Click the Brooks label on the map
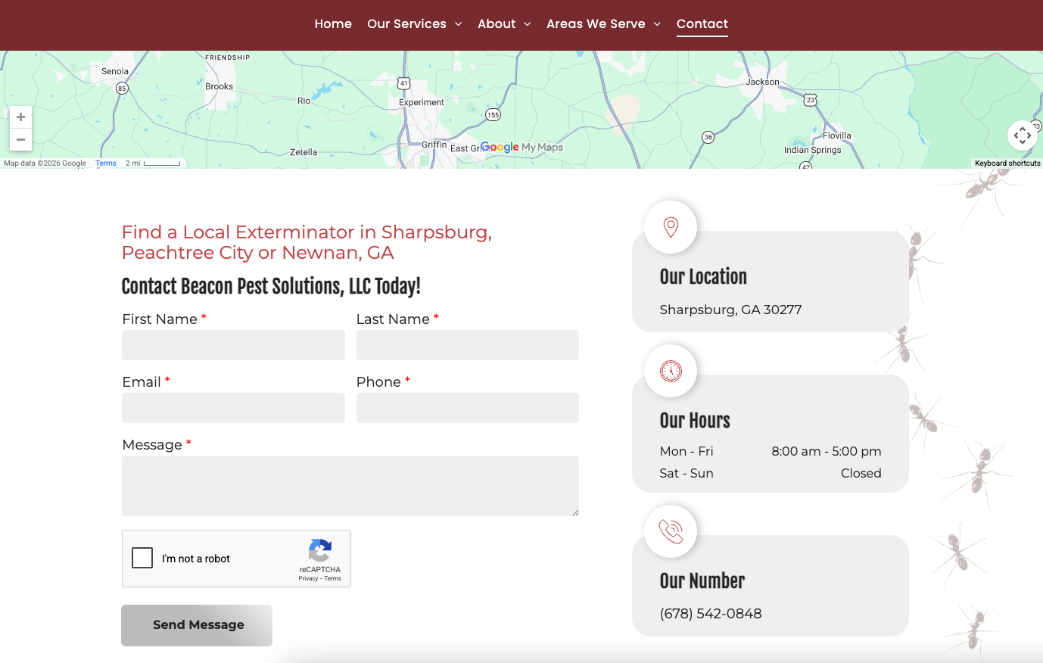 pyautogui.click(x=219, y=86)
